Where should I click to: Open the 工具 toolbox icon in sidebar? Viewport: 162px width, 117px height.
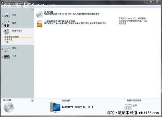coord(7,57)
